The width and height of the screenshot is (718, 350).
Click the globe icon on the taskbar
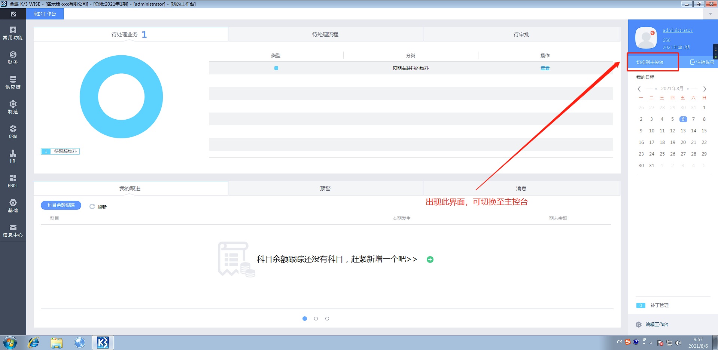[x=80, y=343]
